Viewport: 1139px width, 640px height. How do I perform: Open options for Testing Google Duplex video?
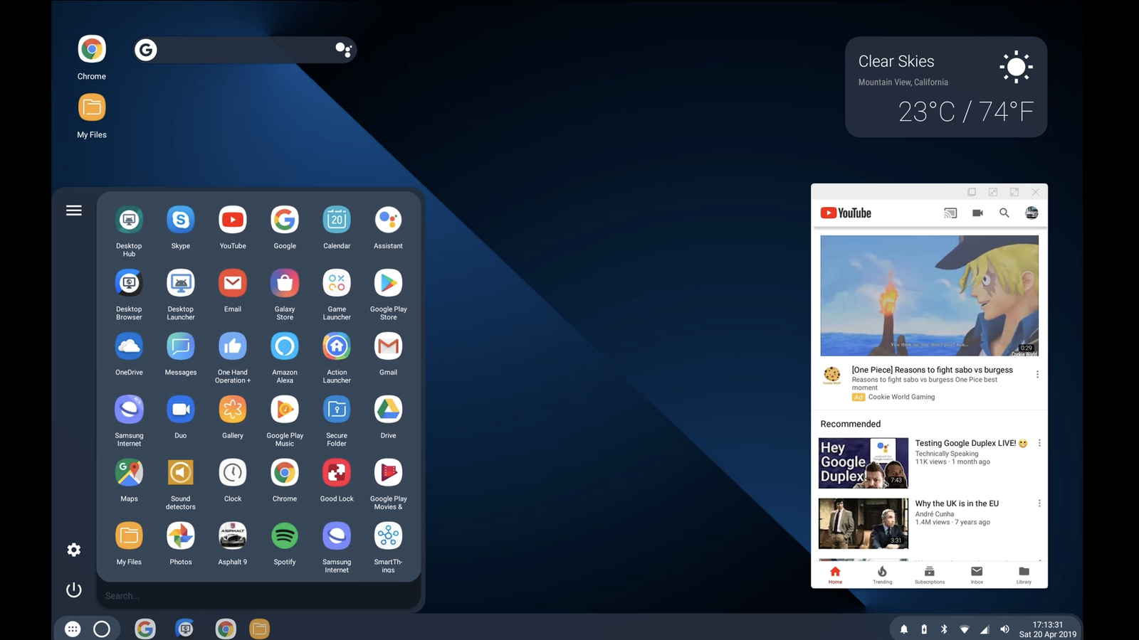(x=1039, y=443)
